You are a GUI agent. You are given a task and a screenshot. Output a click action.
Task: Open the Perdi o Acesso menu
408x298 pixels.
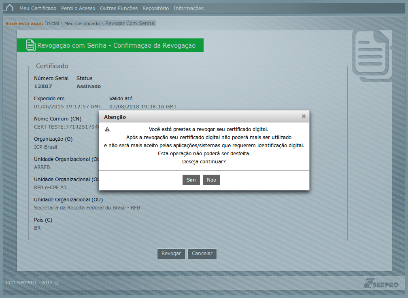(78, 8)
